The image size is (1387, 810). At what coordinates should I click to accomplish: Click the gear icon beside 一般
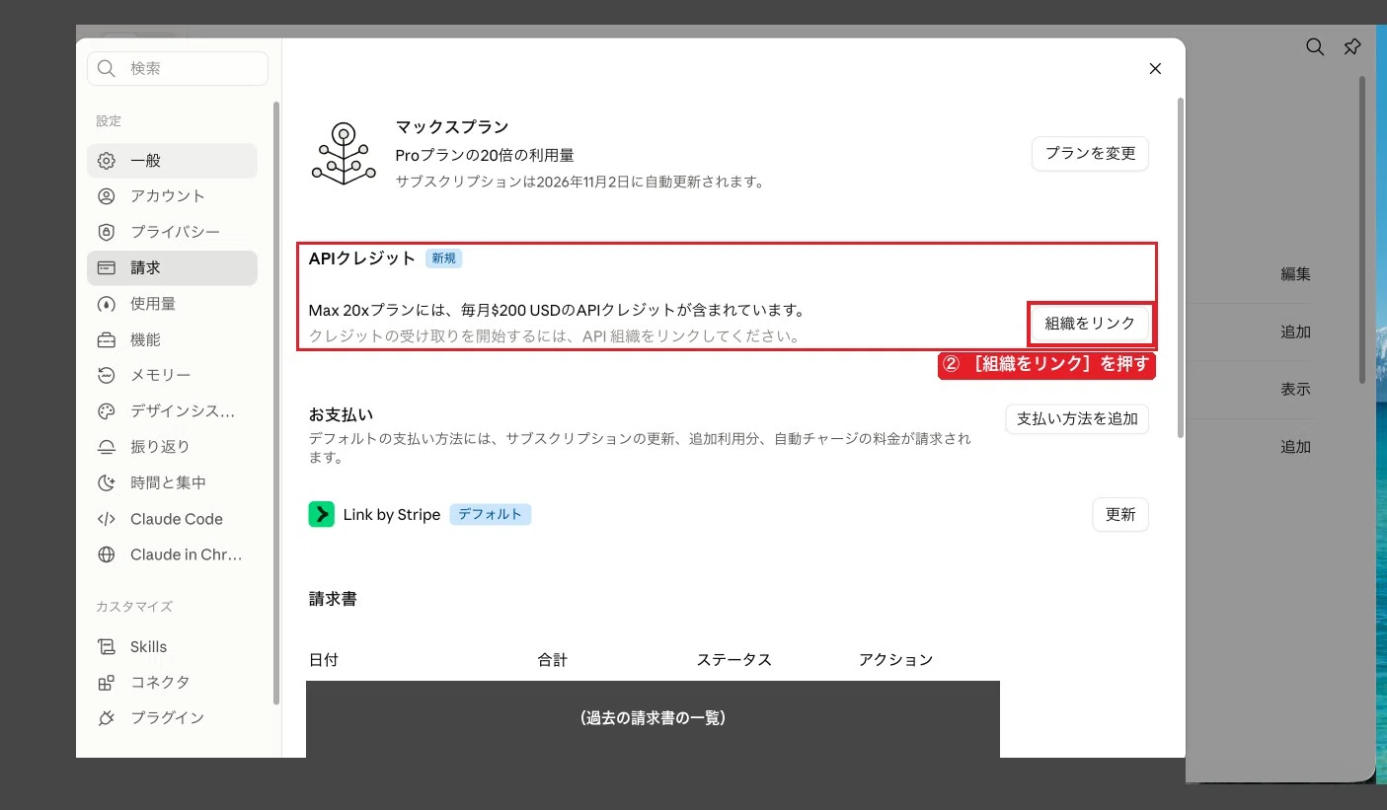click(107, 161)
